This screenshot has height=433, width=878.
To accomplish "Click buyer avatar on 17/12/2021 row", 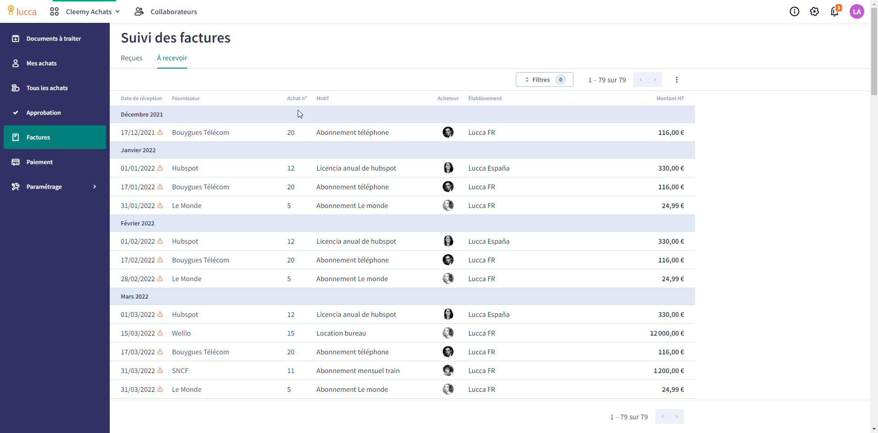I will coord(448,132).
